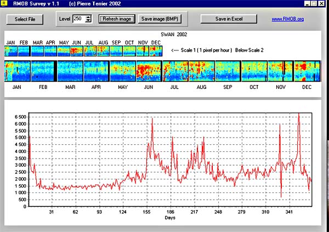Click the large MAR heatmap block
329x232 pixels.
point(70,71)
